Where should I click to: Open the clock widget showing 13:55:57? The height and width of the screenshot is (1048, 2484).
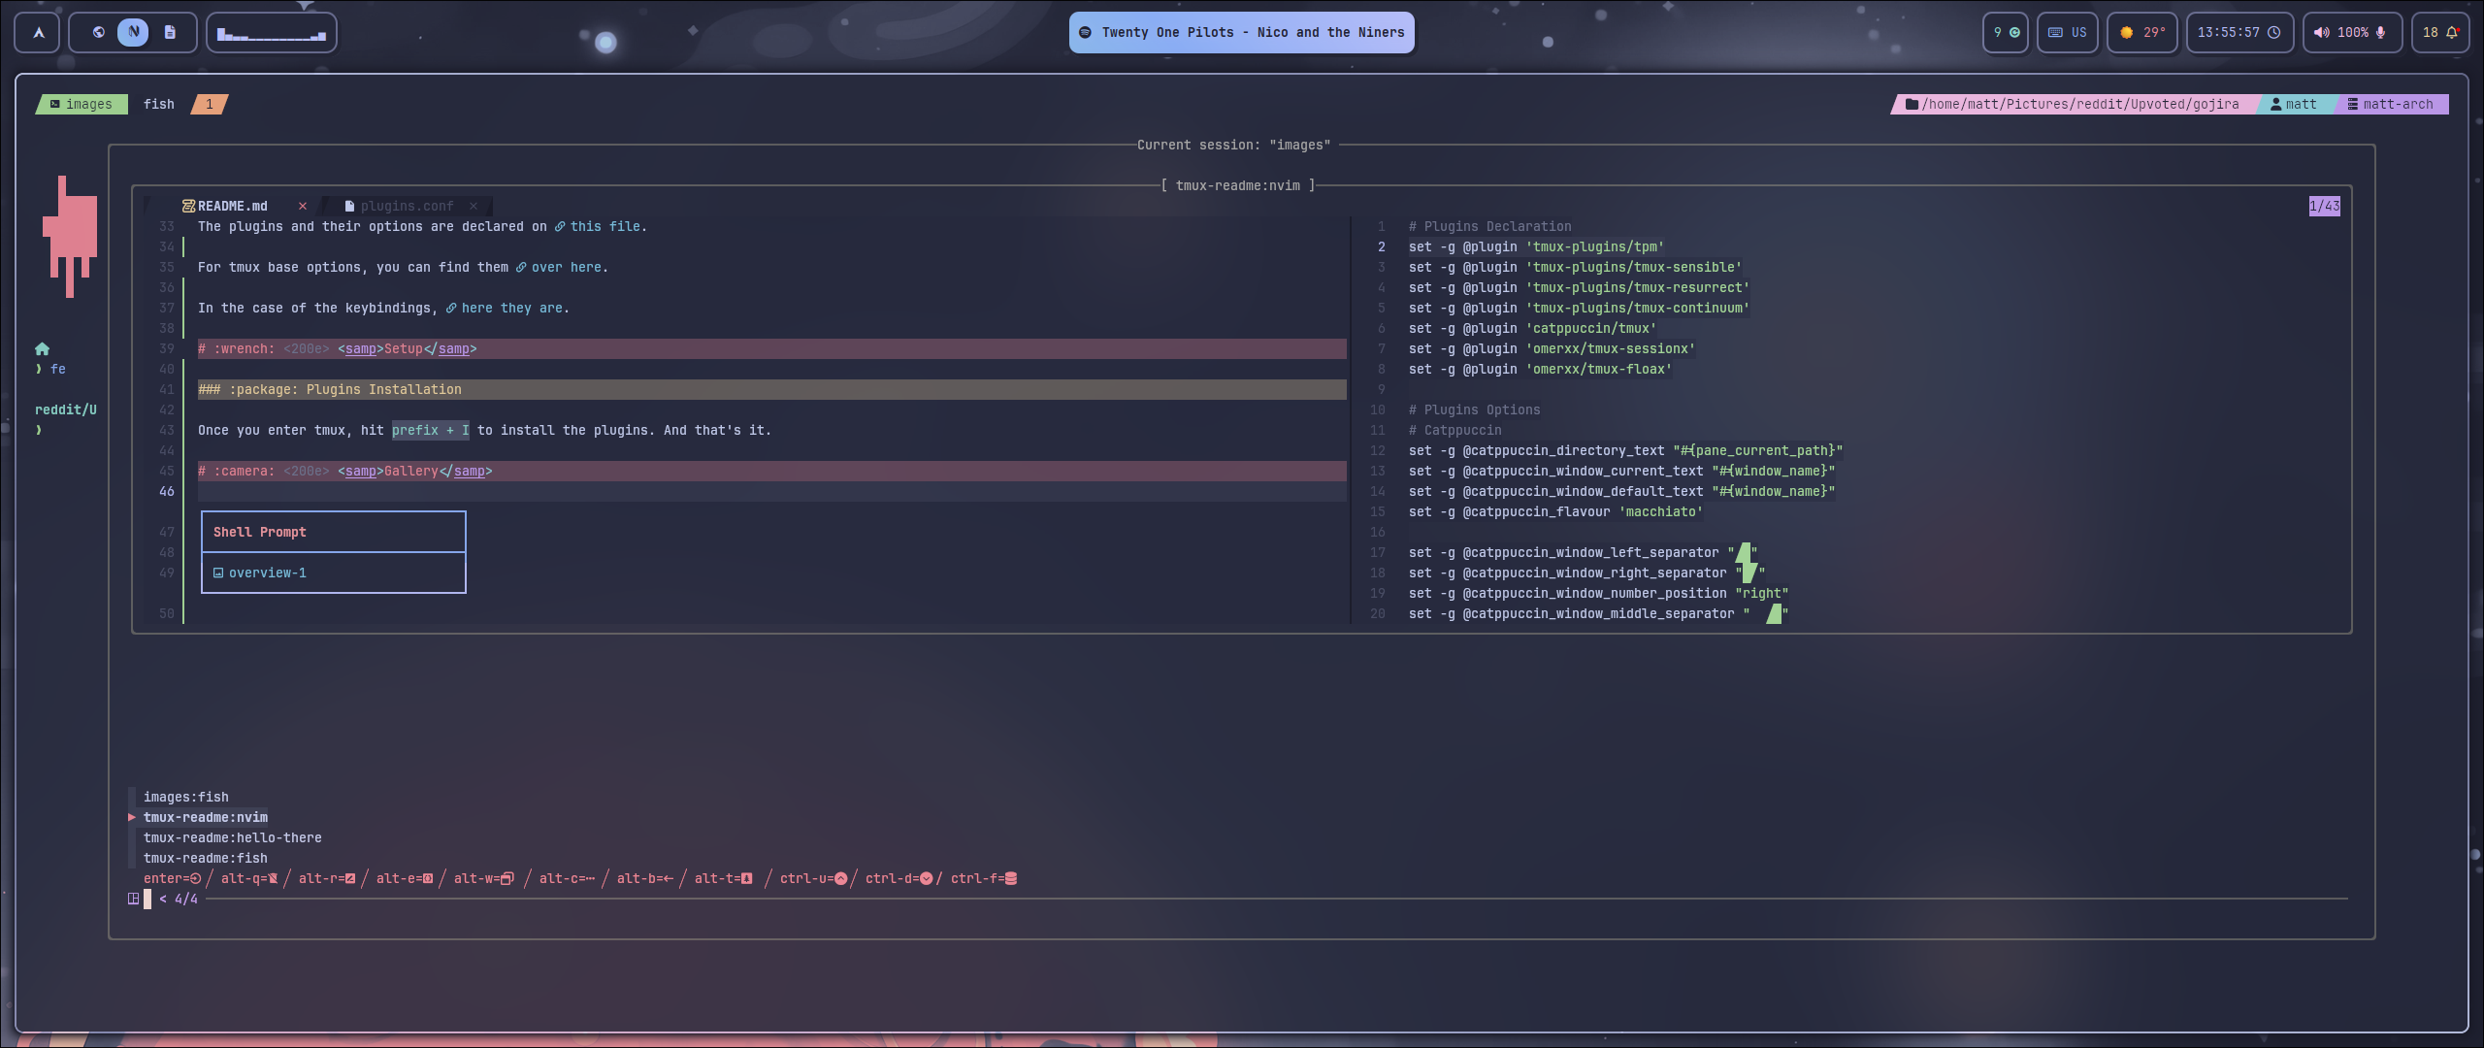point(2239,32)
